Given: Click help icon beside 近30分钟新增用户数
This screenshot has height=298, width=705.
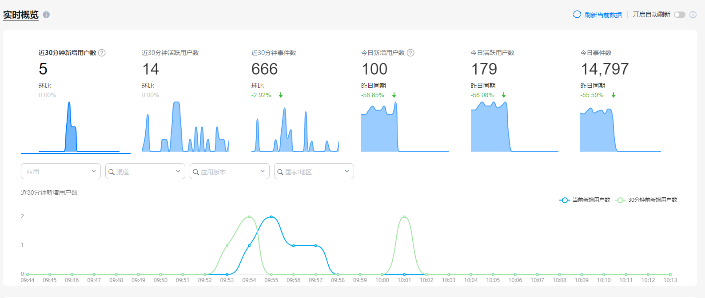Looking at the screenshot, I should pos(102,53).
